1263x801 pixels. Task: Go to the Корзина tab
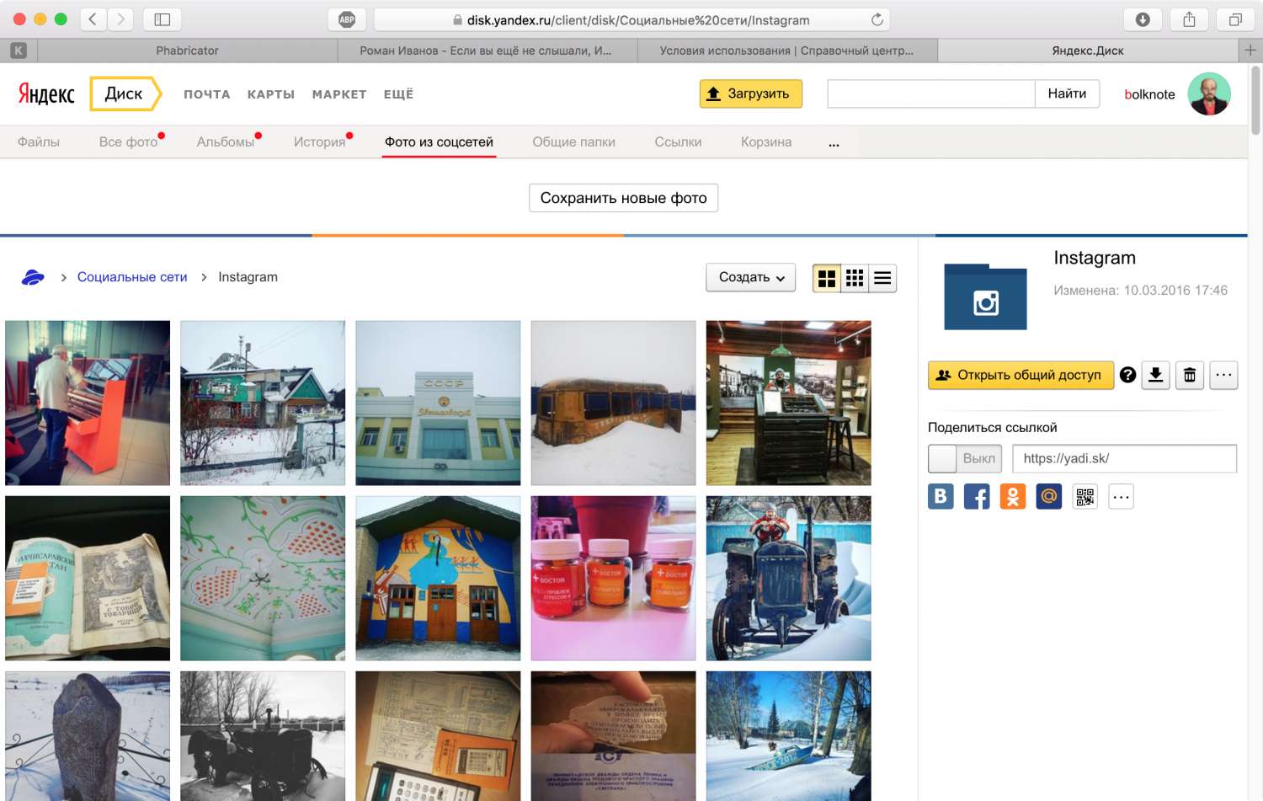(x=766, y=142)
